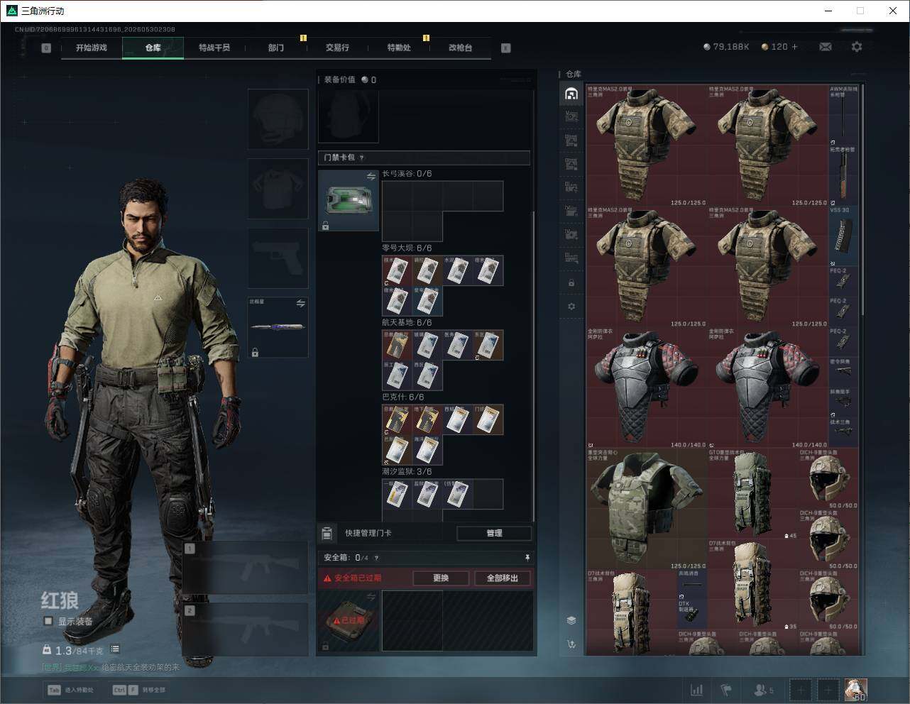Click the stash sort icon
This screenshot has height=704, width=910.
pos(571,644)
